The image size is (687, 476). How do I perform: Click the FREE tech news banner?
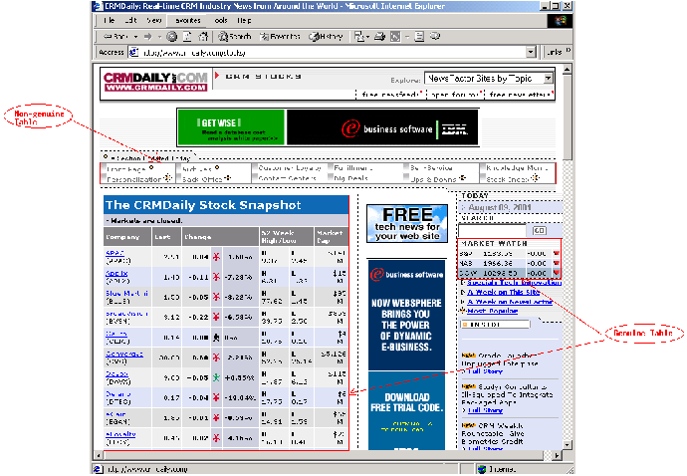tap(407, 223)
